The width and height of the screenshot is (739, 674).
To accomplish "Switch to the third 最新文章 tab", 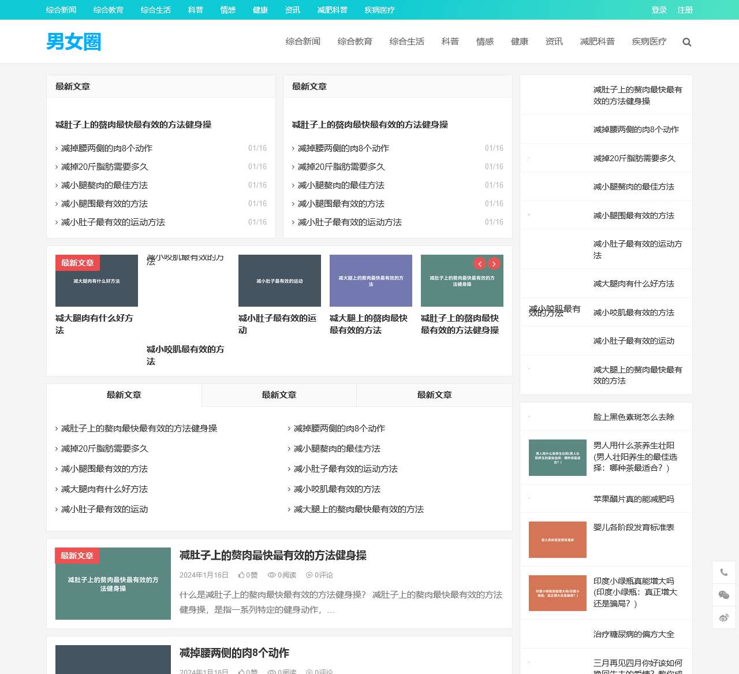I will coord(434,395).
